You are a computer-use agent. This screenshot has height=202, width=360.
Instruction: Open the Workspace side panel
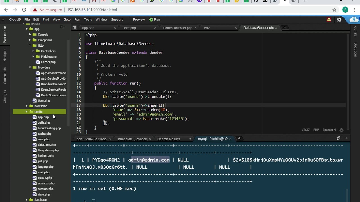point(5,35)
